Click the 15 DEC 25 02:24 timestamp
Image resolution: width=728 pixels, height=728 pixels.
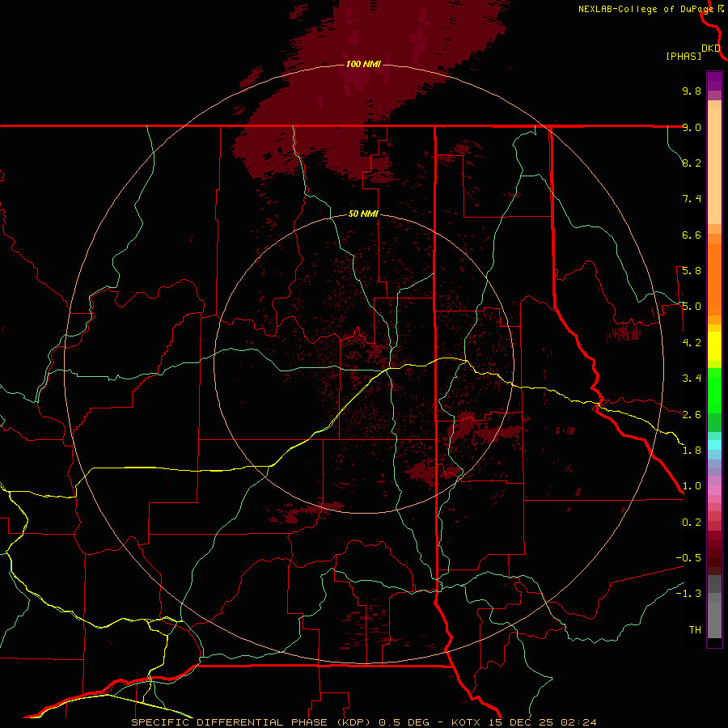(x=542, y=722)
